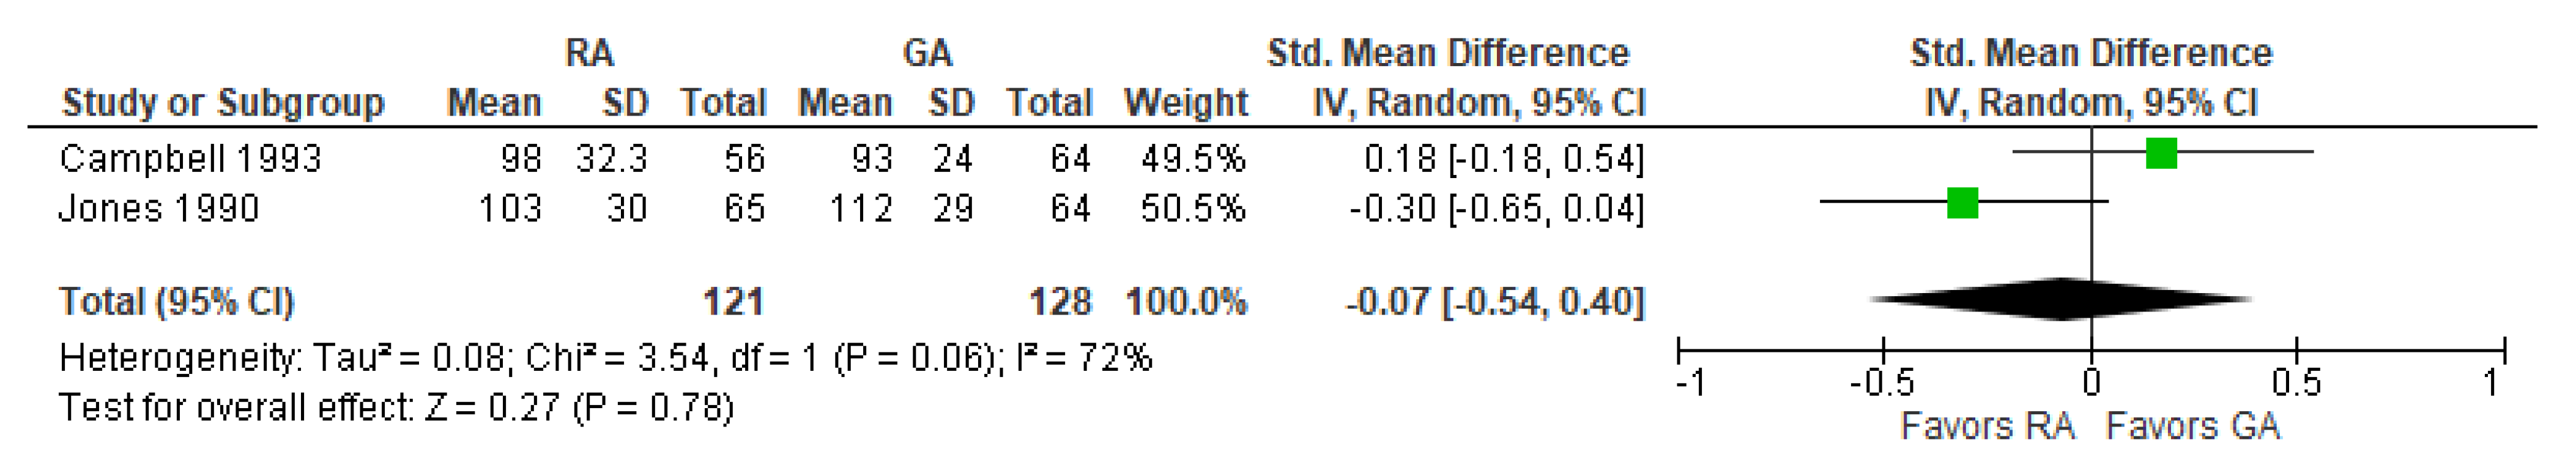Click the 0.5 tick label on axis

click(x=2296, y=382)
